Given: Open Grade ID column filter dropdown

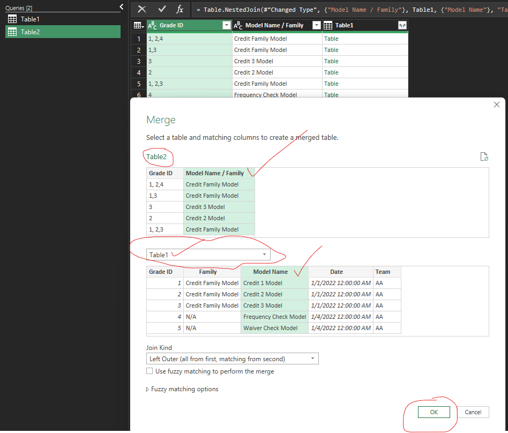Looking at the screenshot, I should click(x=227, y=25).
